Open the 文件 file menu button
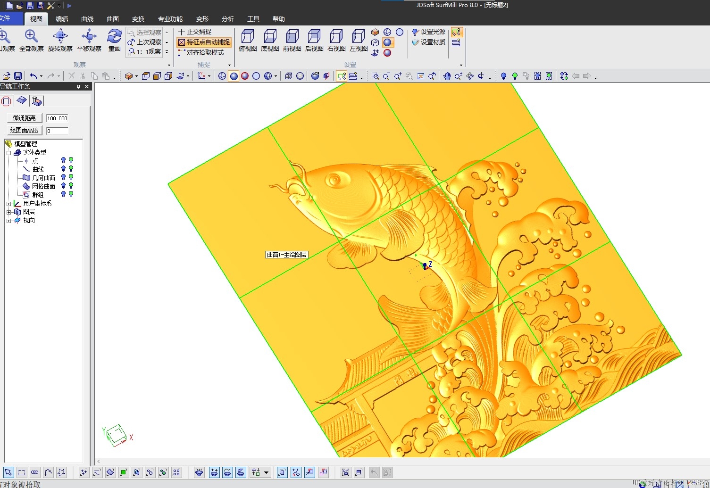This screenshot has width=710, height=488. [10, 18]
